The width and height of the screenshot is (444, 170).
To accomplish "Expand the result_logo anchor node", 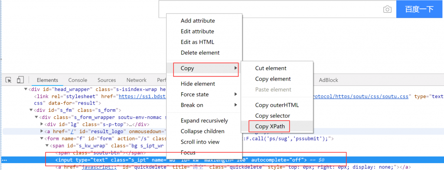I will 42,131.
